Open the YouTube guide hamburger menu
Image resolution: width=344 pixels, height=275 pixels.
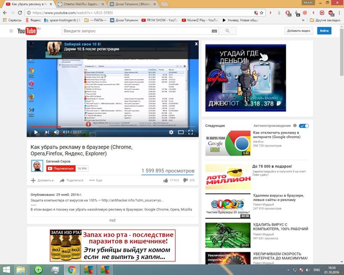(11, 31)
